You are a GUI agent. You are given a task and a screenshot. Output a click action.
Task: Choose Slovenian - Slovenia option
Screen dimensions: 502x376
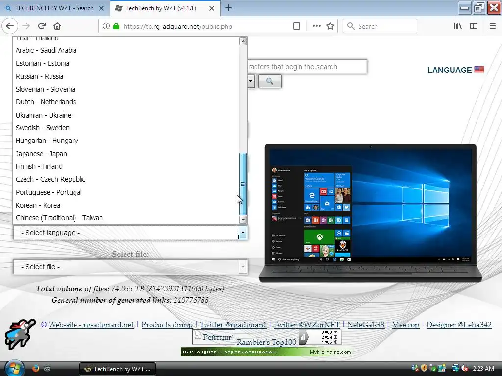click(126, 89)
